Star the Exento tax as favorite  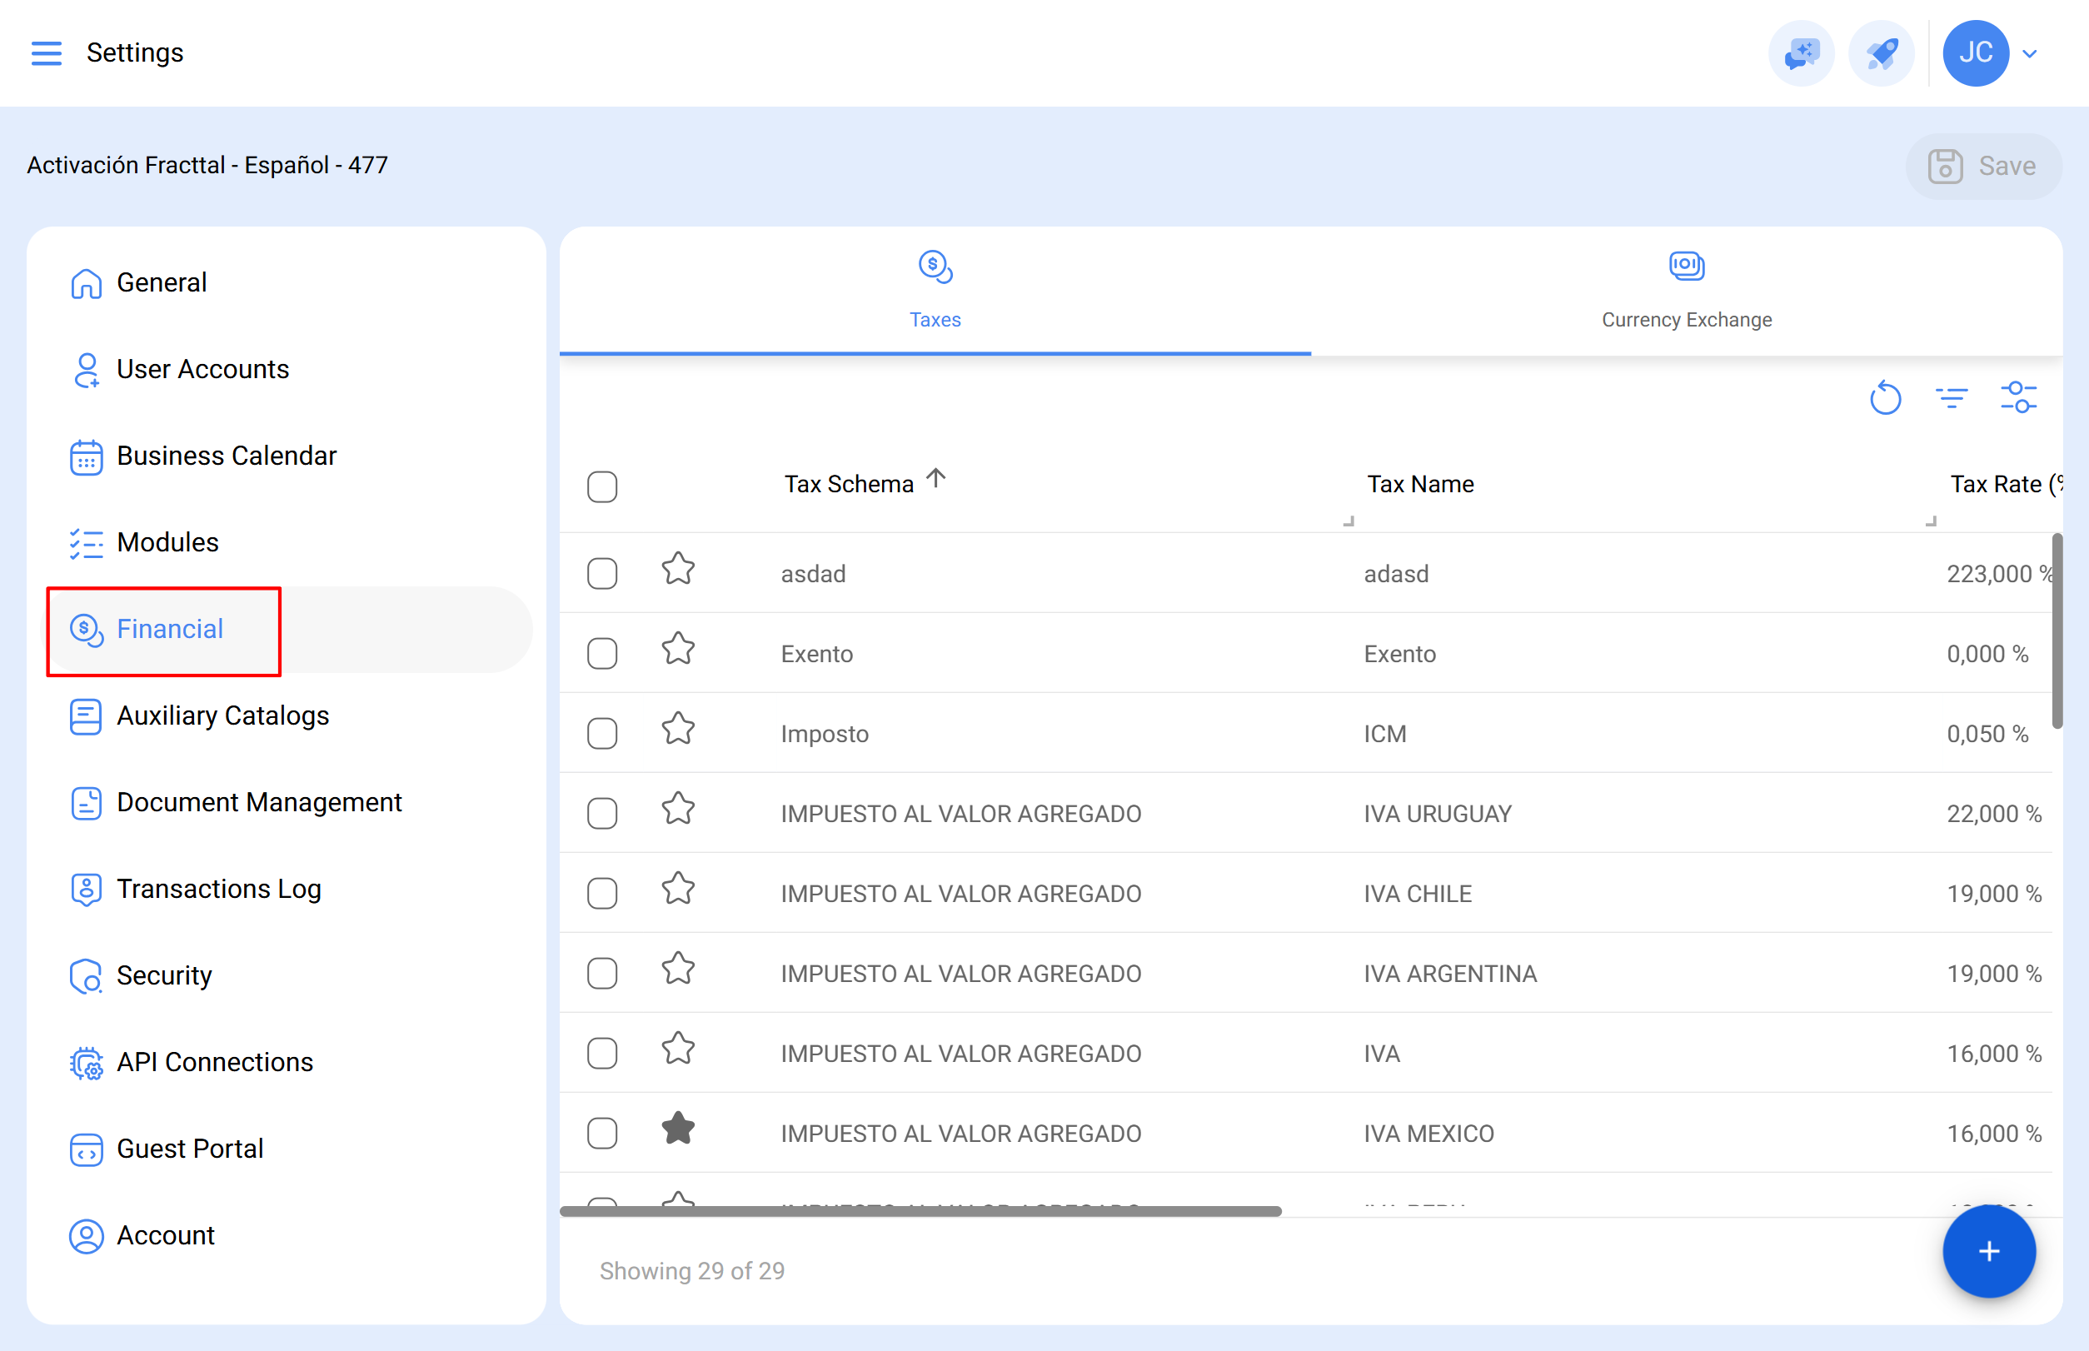coord(678,648)
